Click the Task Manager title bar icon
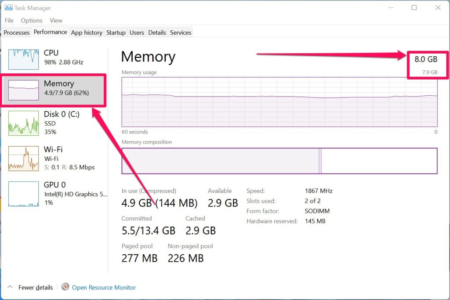The height and width of the screenshot is (300, 450). pyautogui.click(x=9, y=8)
